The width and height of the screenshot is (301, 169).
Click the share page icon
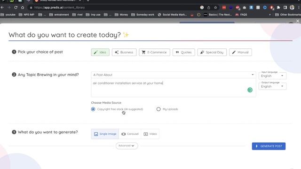(209, 8)
